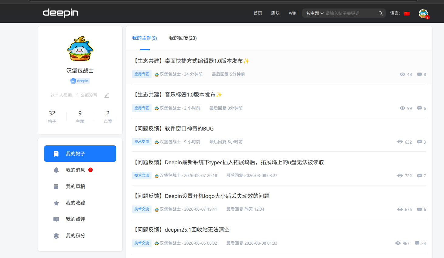Screen dimensions: 444x258
Task: Go to 首页 in the top menu
Action: coord(258,13)
